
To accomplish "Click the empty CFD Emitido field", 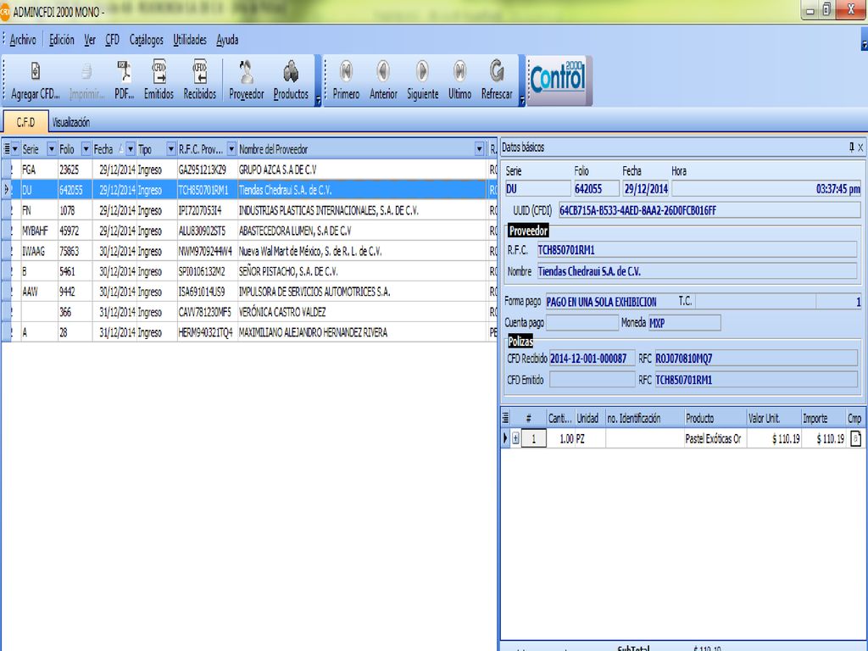I will pyautogui.click(x=591, y=380).
